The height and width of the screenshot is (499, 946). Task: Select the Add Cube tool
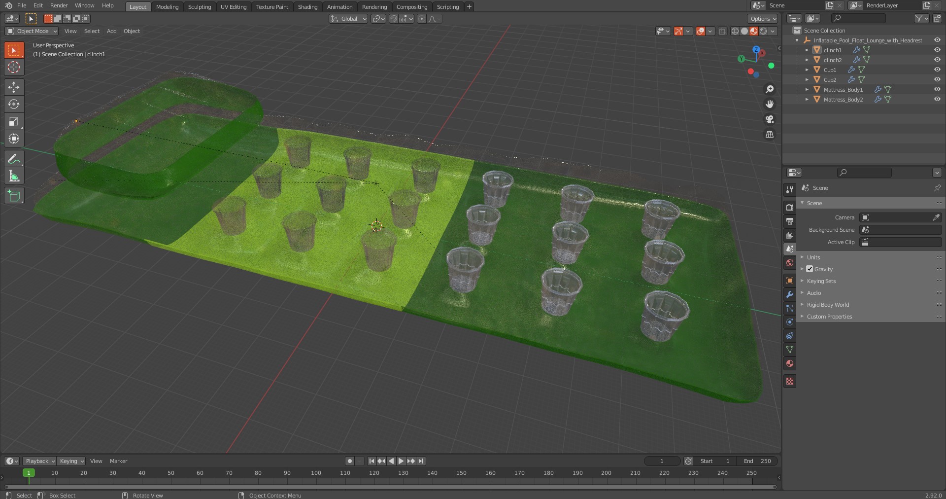(x=14, y=196)
